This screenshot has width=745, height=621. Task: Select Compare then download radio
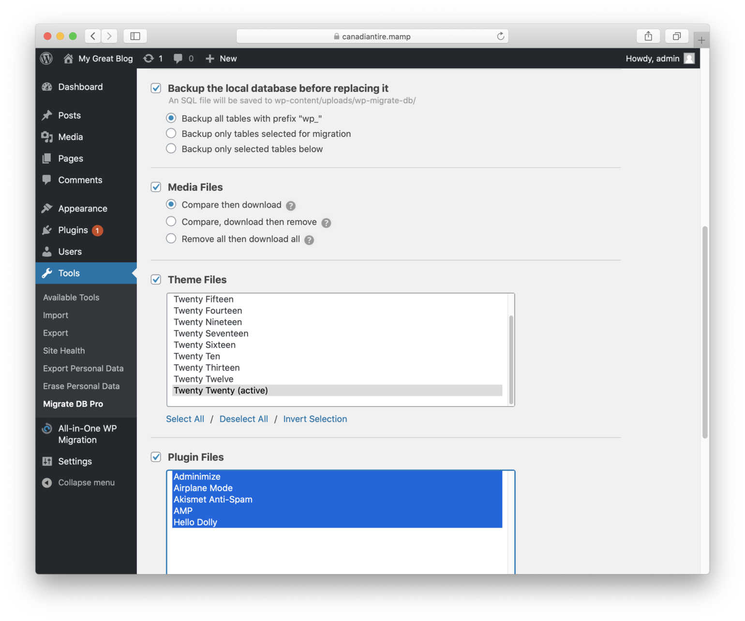pyautogui.click(x=171, y=204)
